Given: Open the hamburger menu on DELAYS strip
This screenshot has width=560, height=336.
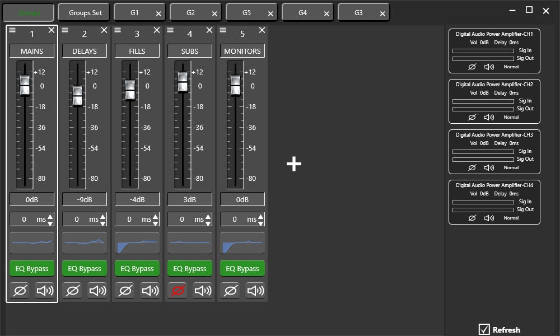Looking at the screenshot, I should click(65, 30).
